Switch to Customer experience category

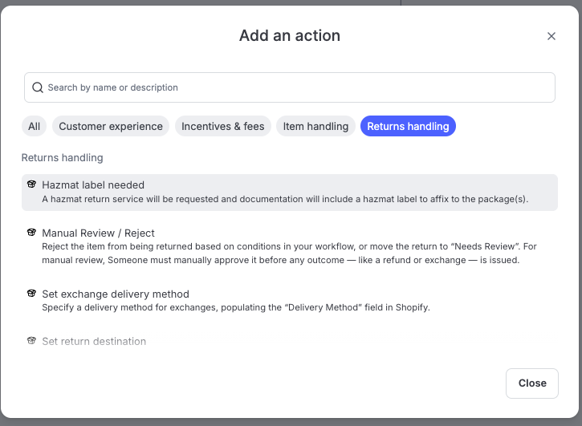tap(111, 126)
